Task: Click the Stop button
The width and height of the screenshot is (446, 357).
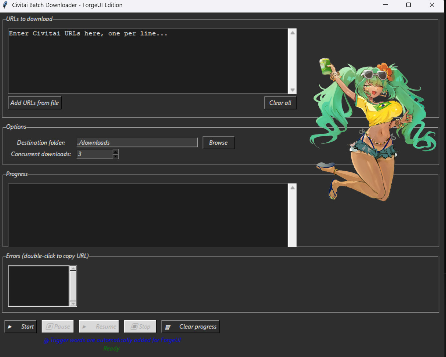Action: (x=140, y=327)
